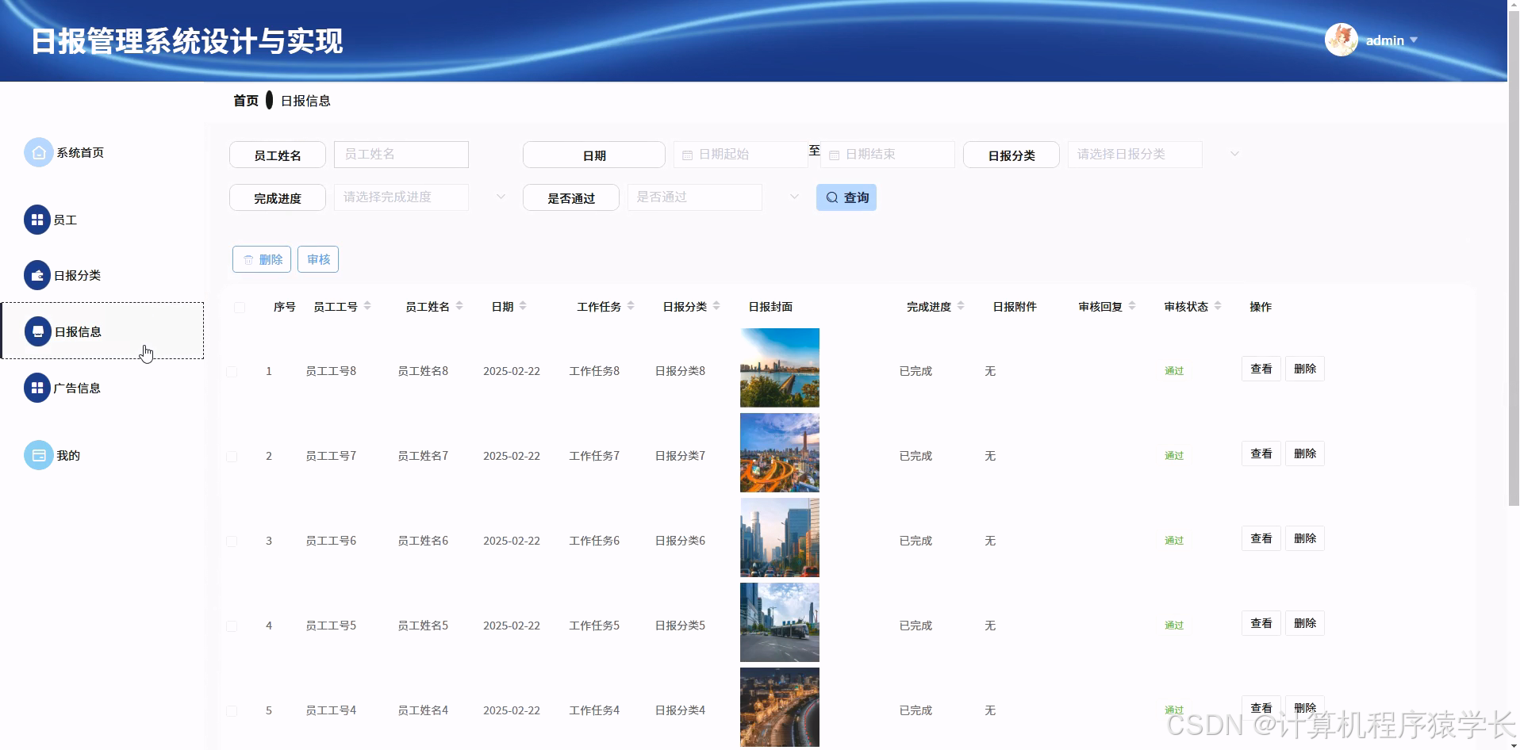
Task: Open the 请选择完成进度 dropdown
Action: 401,197
